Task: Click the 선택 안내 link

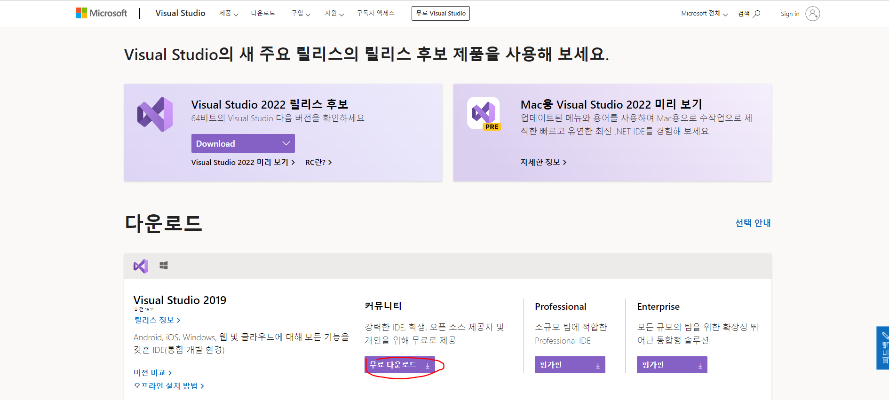Action: point(753,223)
